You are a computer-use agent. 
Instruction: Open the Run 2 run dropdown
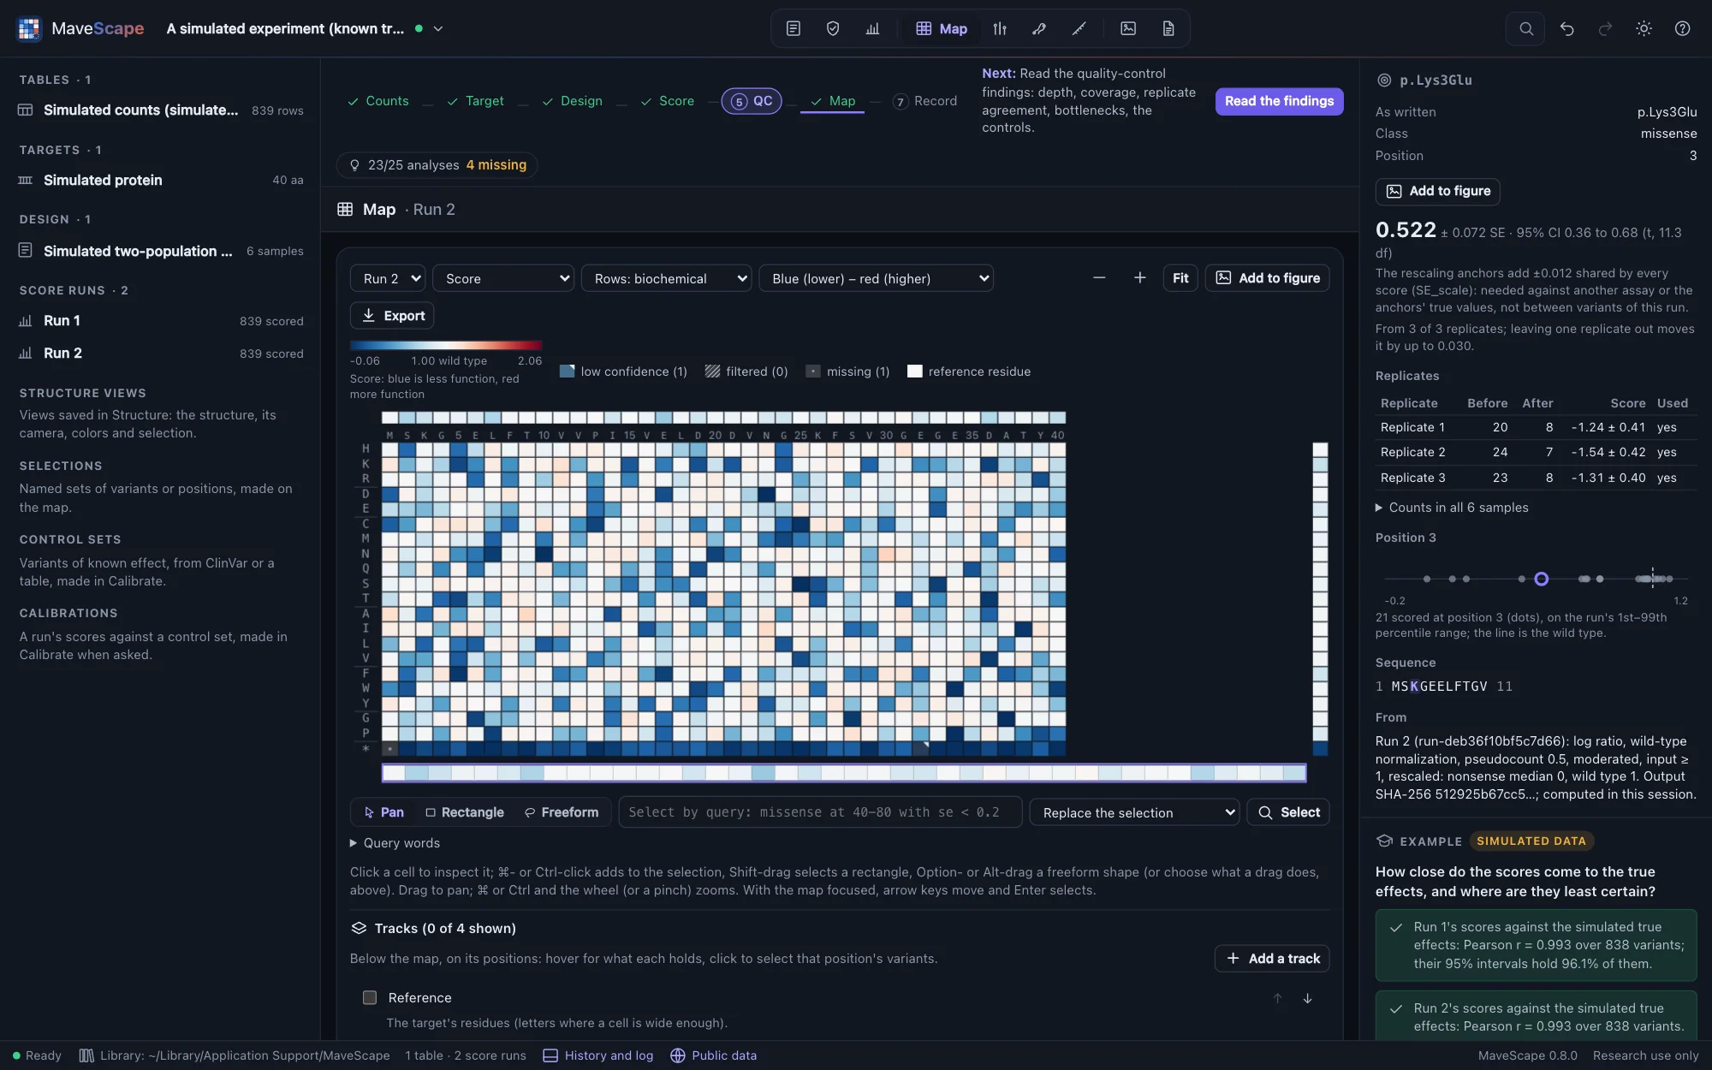pyautogui.click(x=388, y=278)
